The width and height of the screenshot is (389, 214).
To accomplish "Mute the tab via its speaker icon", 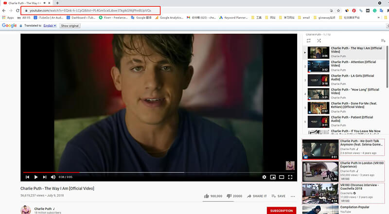I will pos(45,3).
